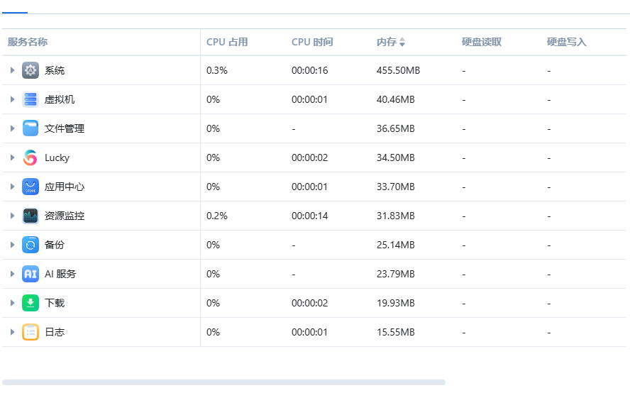Image resolution: width=630 pixels, height=393 pixels.
Task: Expand the 资源监控 row
Action: click(x=13, y=216)
